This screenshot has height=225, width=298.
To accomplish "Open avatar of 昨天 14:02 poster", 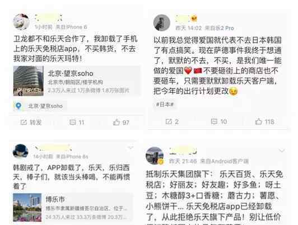I will click(x=162, y=23).
